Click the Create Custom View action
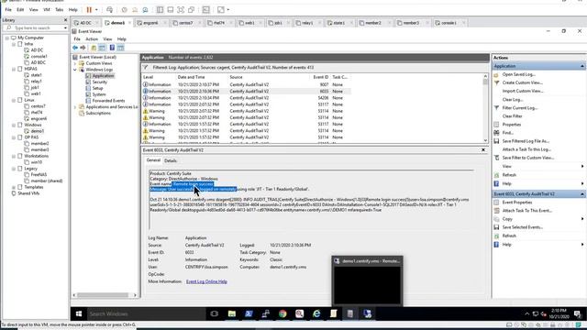Image resolution: width=587 pixels, height=330 pixels. click(522, 82)
